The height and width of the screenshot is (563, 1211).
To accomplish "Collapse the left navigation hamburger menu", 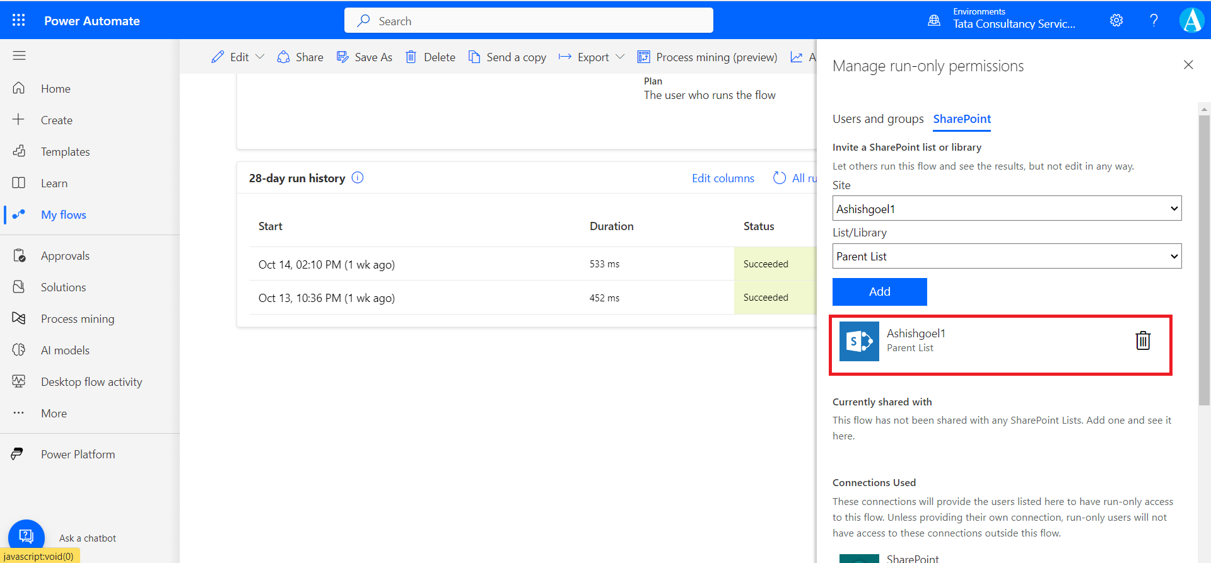I will pyautogui.click(x=19, y=55).
